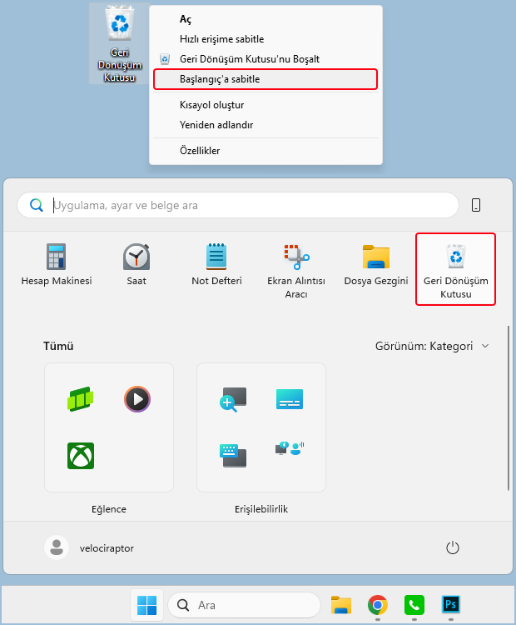Open Google Chrome from the taskbar
This screenshot has width=516, height=625.
(x=378, y=605)
